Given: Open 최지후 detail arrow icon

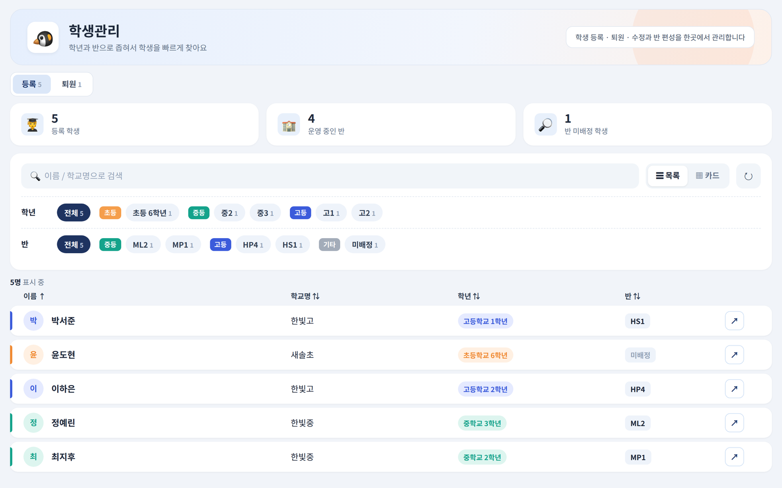Looking at the screenshot, I should 734,457.
